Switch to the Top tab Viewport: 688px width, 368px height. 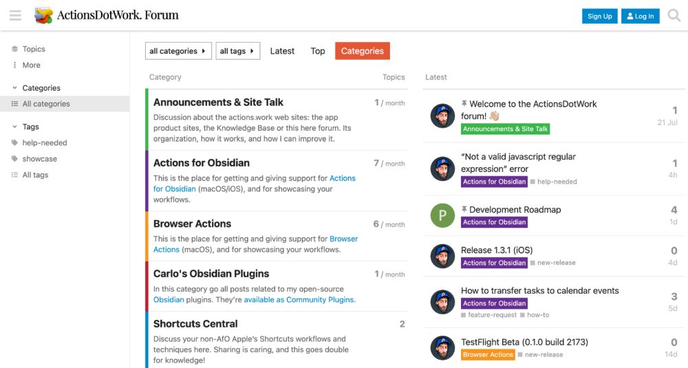(318, 51)
